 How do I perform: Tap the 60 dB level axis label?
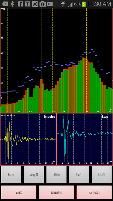click(x=2, y=38)
